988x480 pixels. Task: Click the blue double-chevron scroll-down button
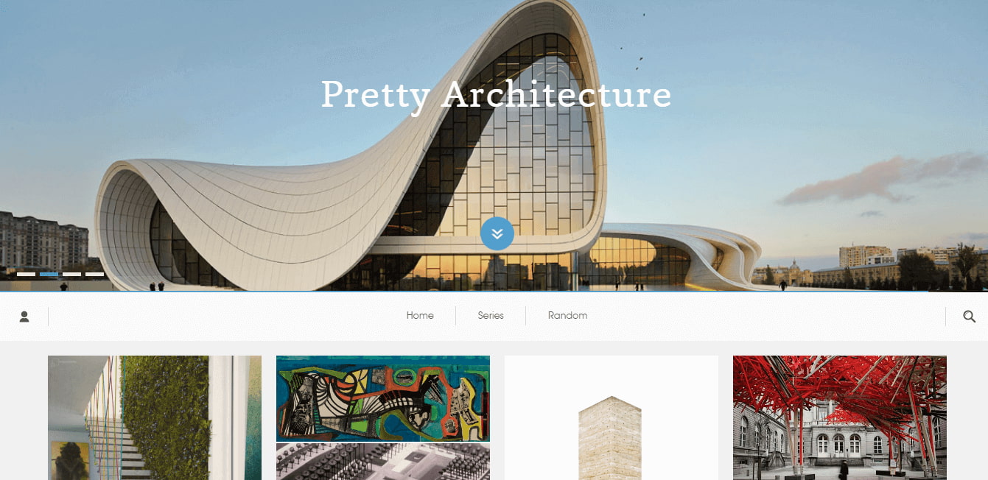point(497,233)
